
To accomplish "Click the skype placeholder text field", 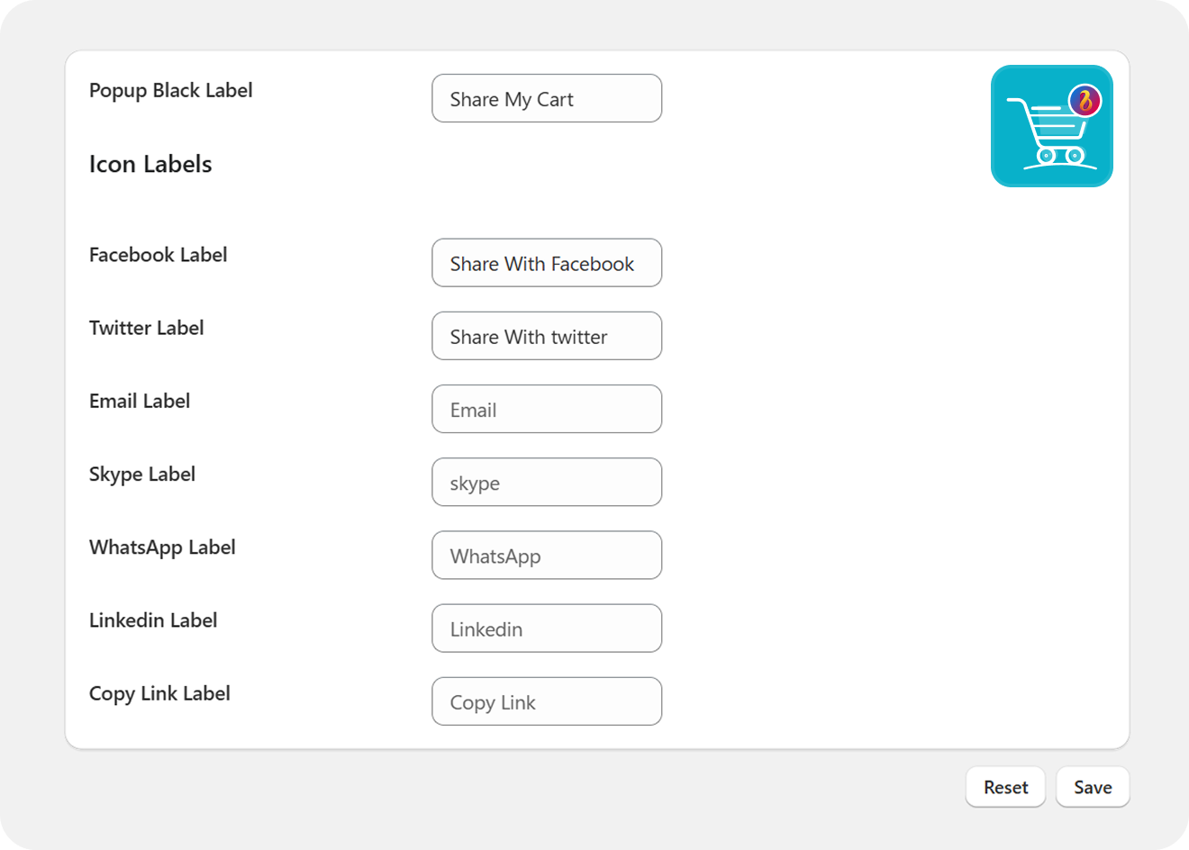I will 546,482.
